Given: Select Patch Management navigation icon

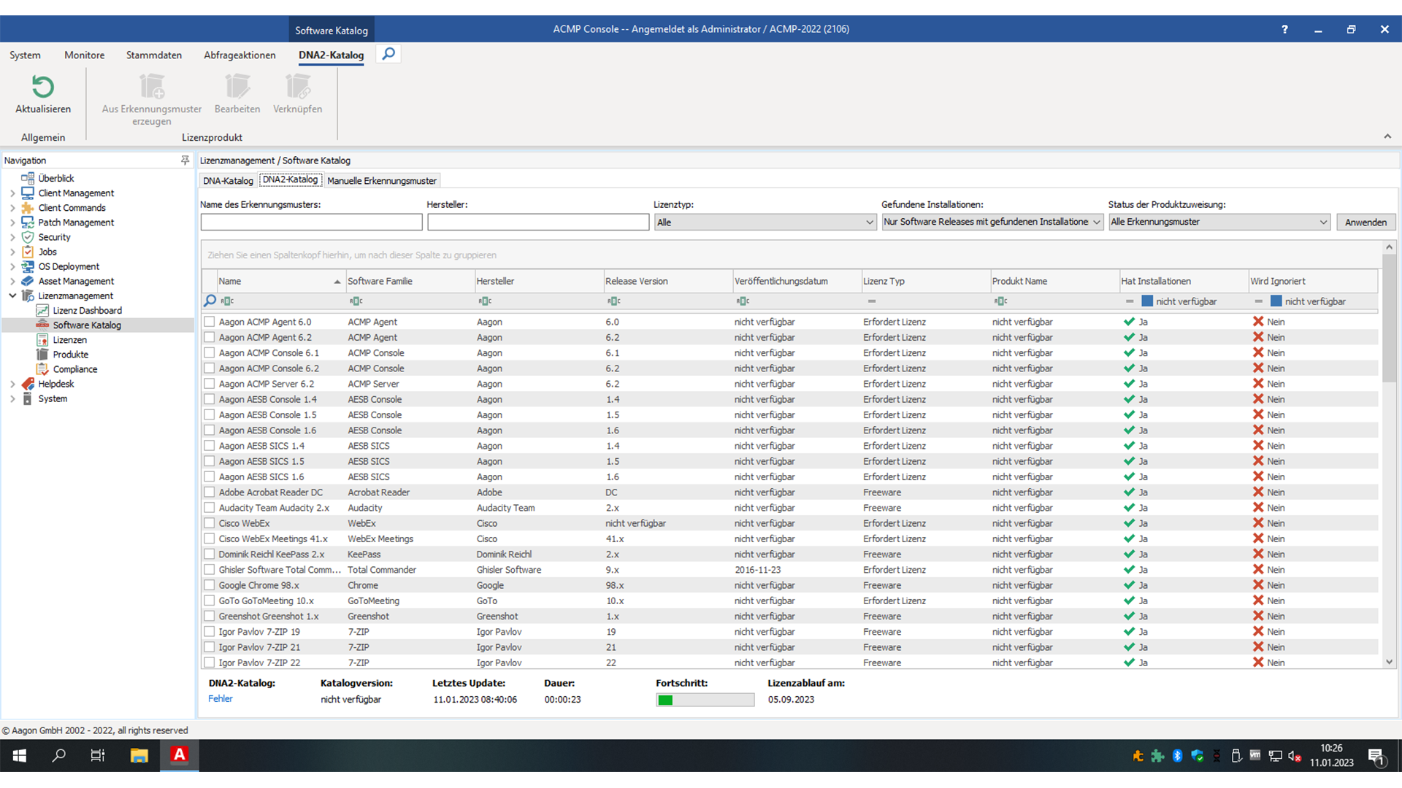Looking at the screenshot, I should point(28,223).
